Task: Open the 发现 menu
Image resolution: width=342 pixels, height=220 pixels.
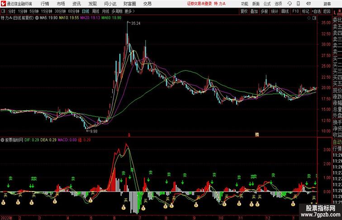Action: click(92, 4)
